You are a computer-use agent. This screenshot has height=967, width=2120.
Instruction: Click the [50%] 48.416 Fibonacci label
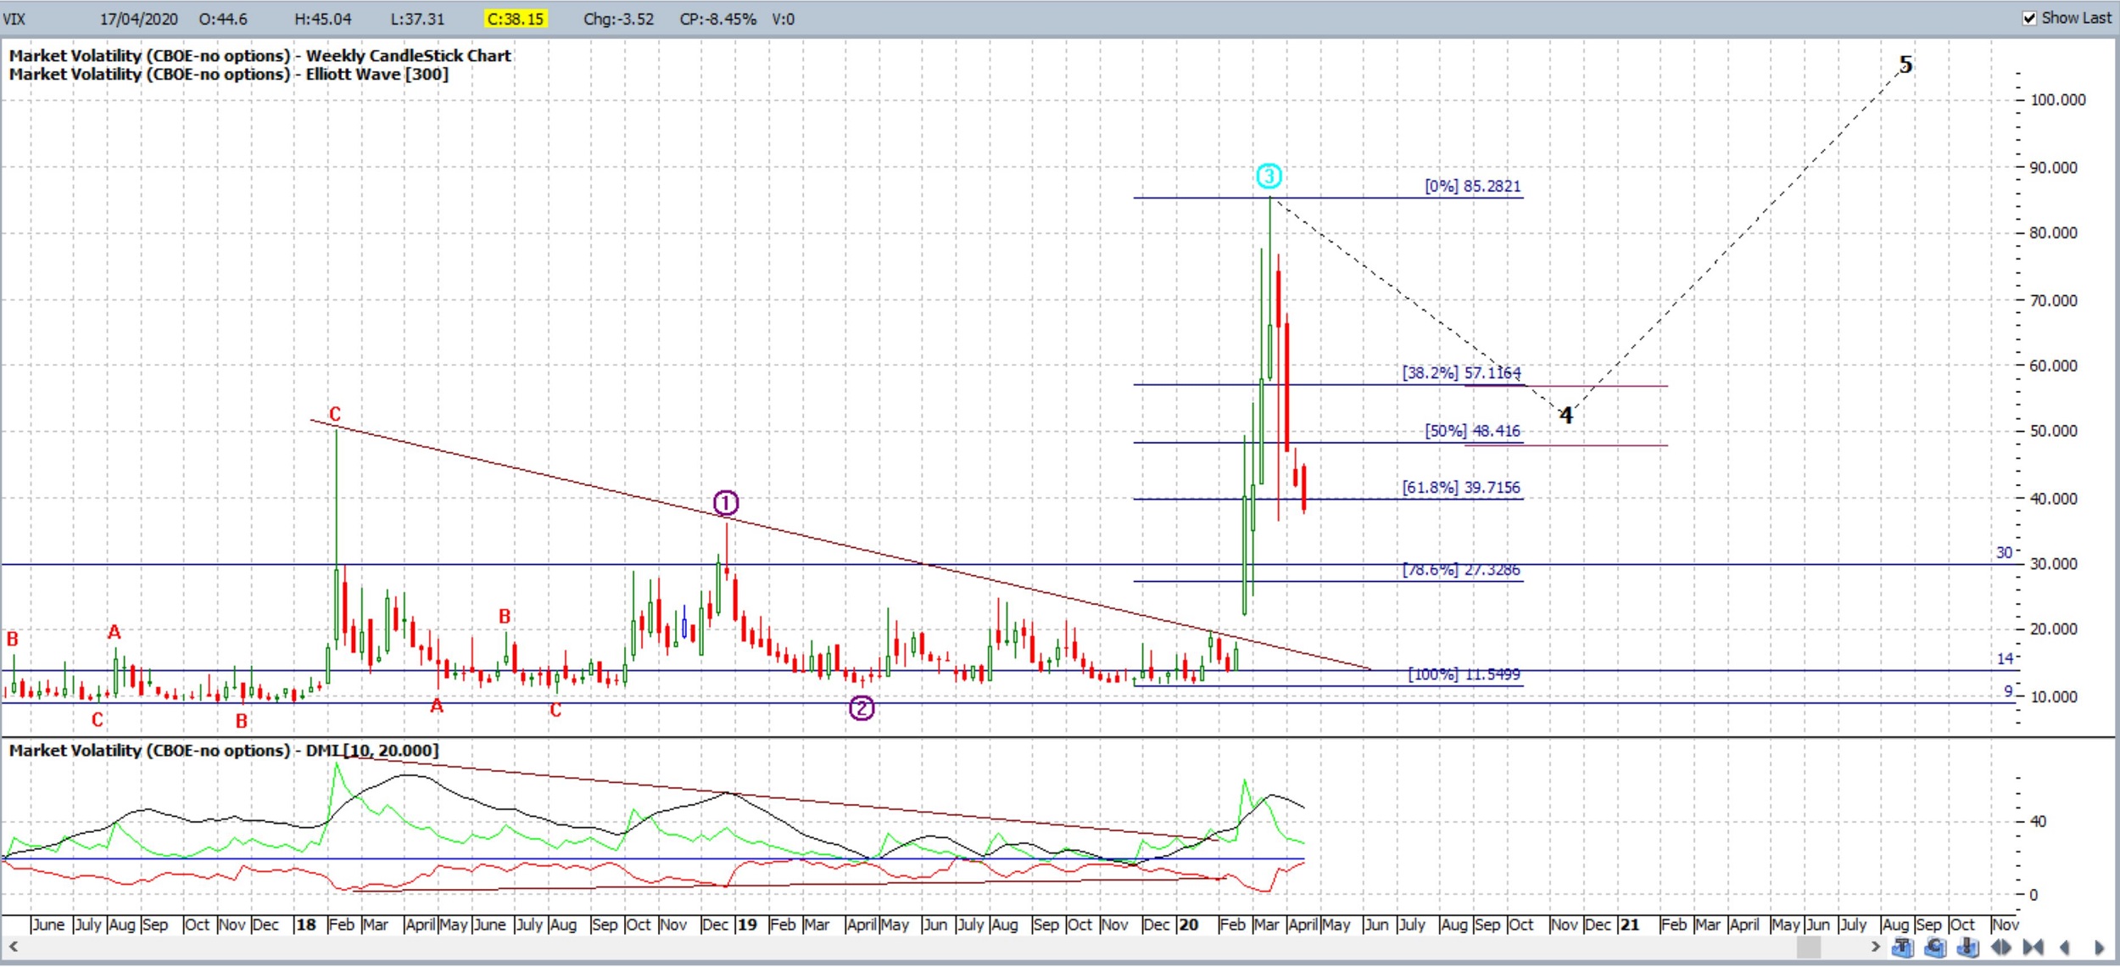click(1473, 430)
